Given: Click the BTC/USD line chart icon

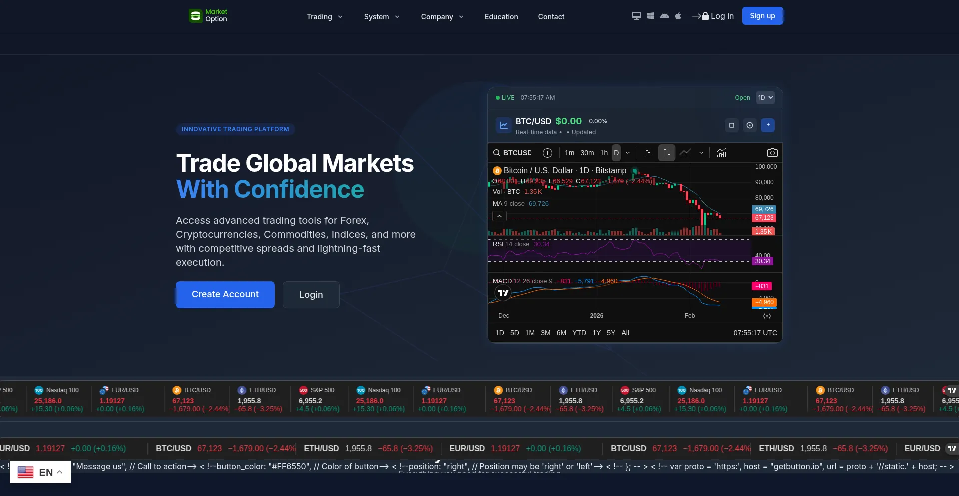Looking at the screenshot, I should click(503, 125).
